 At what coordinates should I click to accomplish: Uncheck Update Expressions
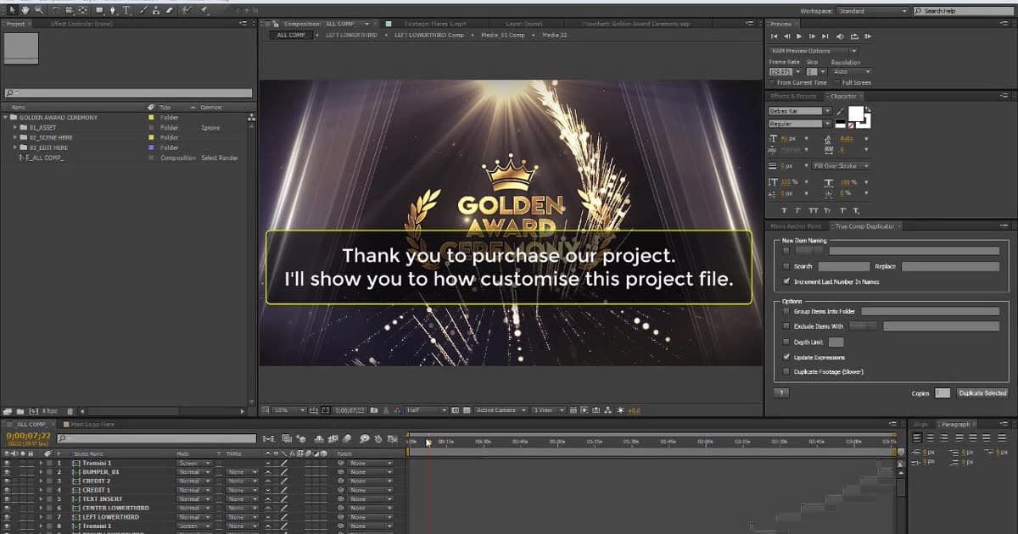click(787, 357)
